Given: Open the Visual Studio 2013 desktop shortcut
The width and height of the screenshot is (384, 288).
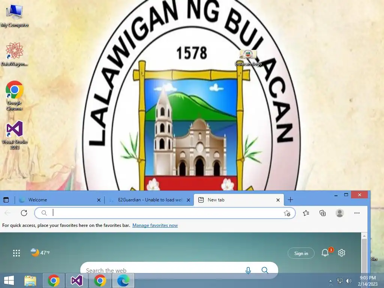Looking at the screenshot, I should point(15,135).
